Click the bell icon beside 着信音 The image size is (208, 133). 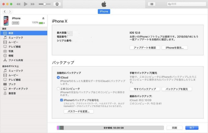click(5, 93)
